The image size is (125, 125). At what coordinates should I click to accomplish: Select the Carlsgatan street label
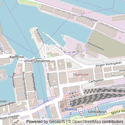coord(96,81)
